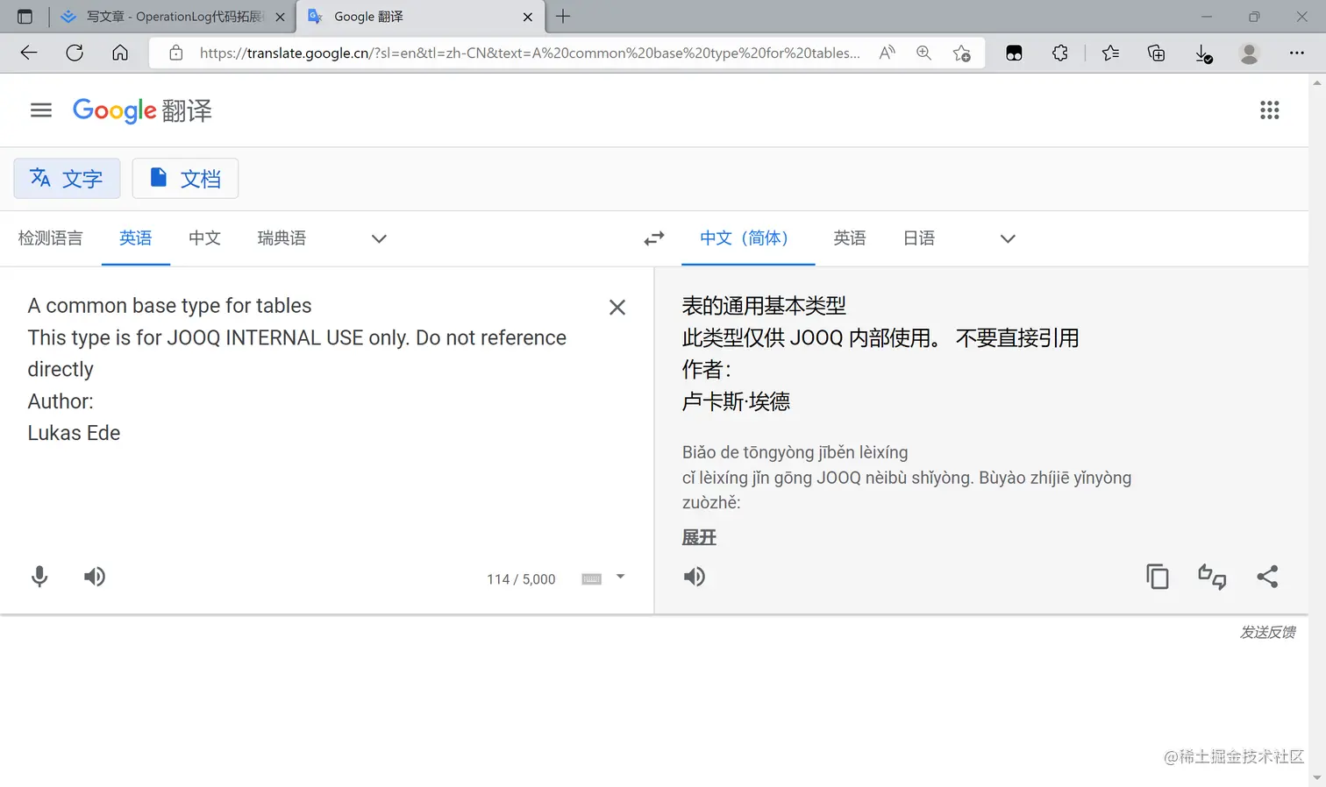1326x787 pixels.
Task: Send feedback via 发送反馈
Action: [x=1267, y=632]
